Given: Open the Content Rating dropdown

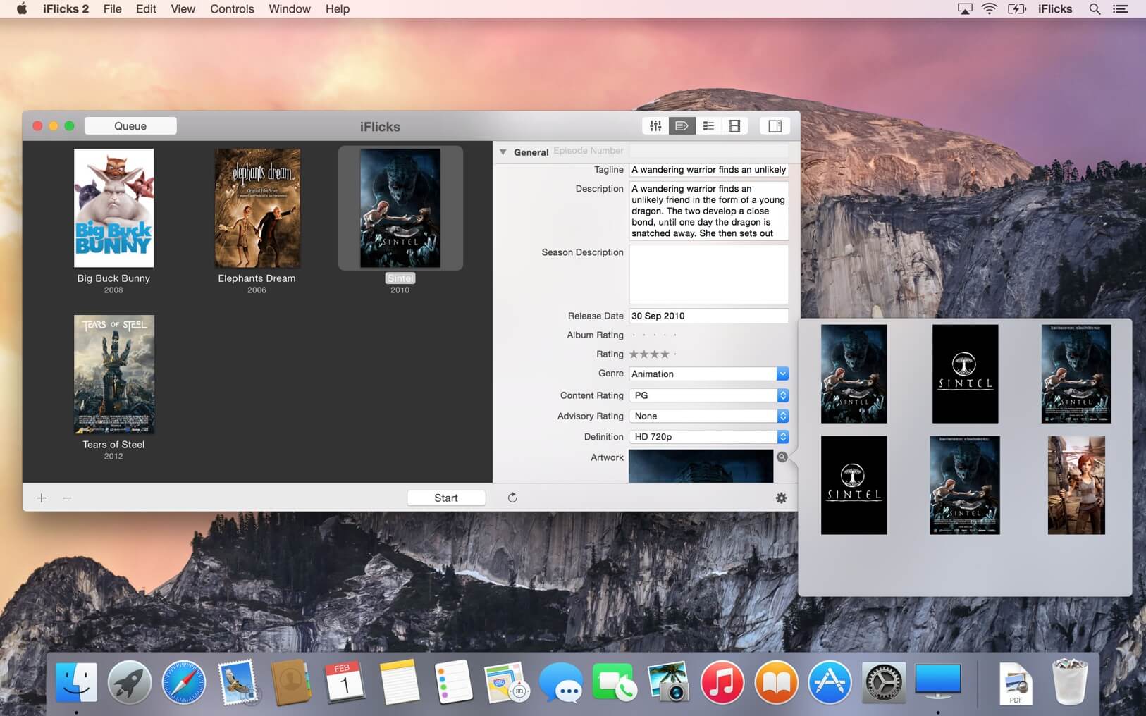Looking at the screenshot, I should point(782,395).
